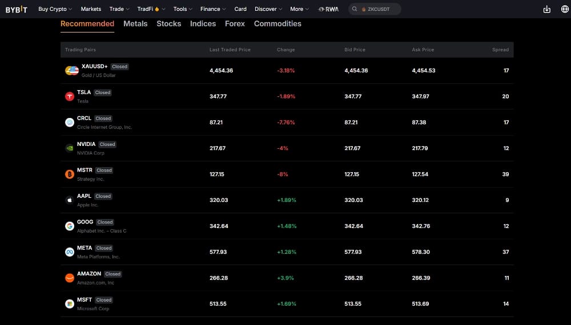The width and height of the screenshot is (571, 325).
Task: Switch to the Commodities tab
Action: click(278, 24)
